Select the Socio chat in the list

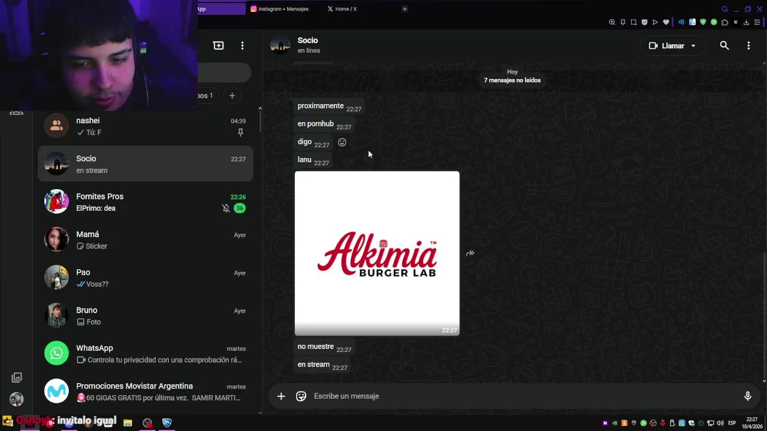(x=145, y=164)
